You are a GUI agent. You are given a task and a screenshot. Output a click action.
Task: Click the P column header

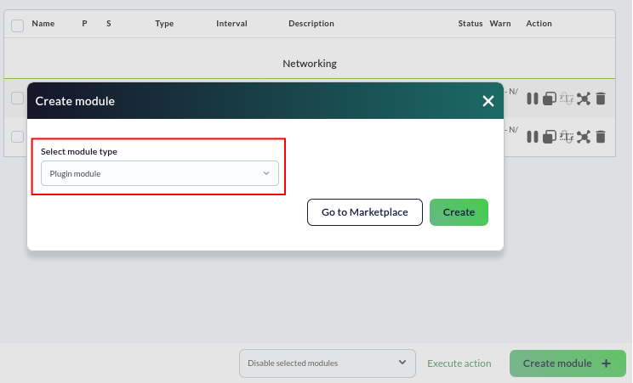coord(84,24)
